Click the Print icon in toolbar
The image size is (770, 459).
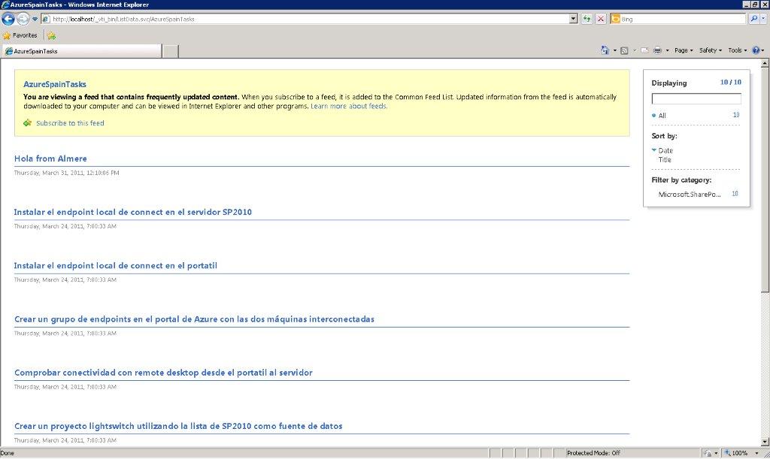click(657, 50)
